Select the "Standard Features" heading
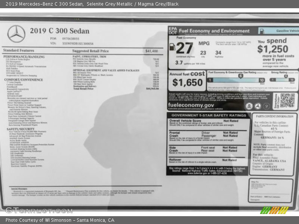The image size is (299, 224). (x=19, y=50)
